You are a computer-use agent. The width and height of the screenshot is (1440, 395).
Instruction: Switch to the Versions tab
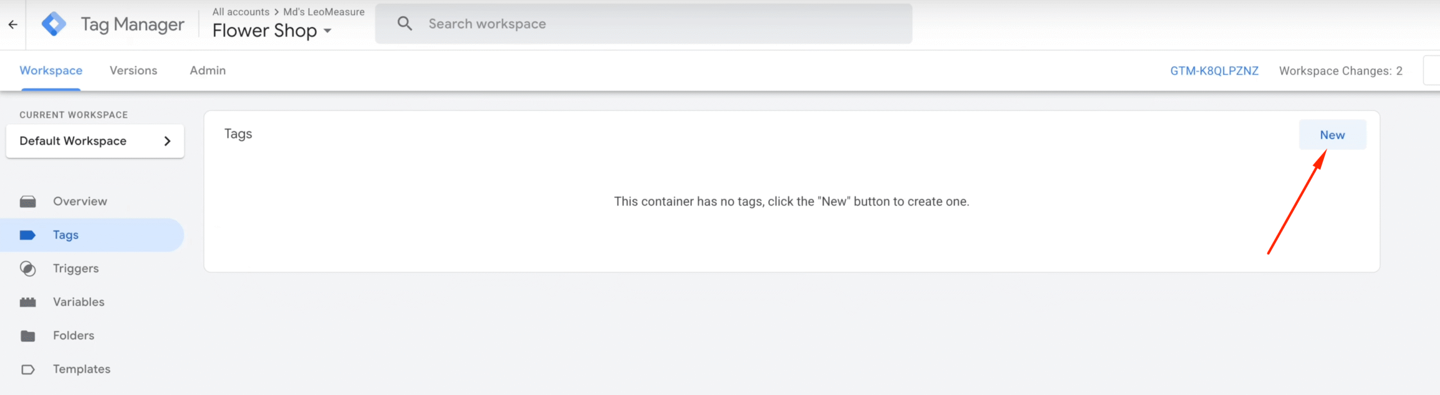133,71
